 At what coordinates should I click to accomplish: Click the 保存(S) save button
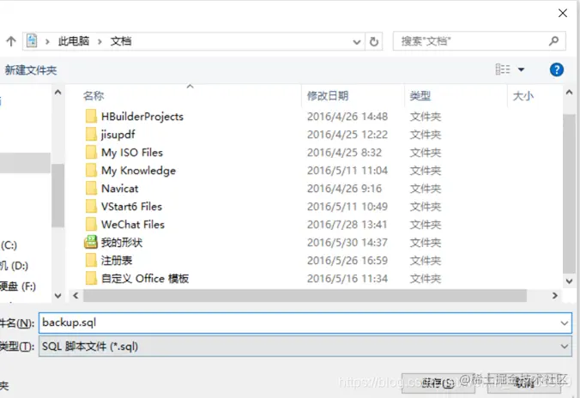click(438, 383)
